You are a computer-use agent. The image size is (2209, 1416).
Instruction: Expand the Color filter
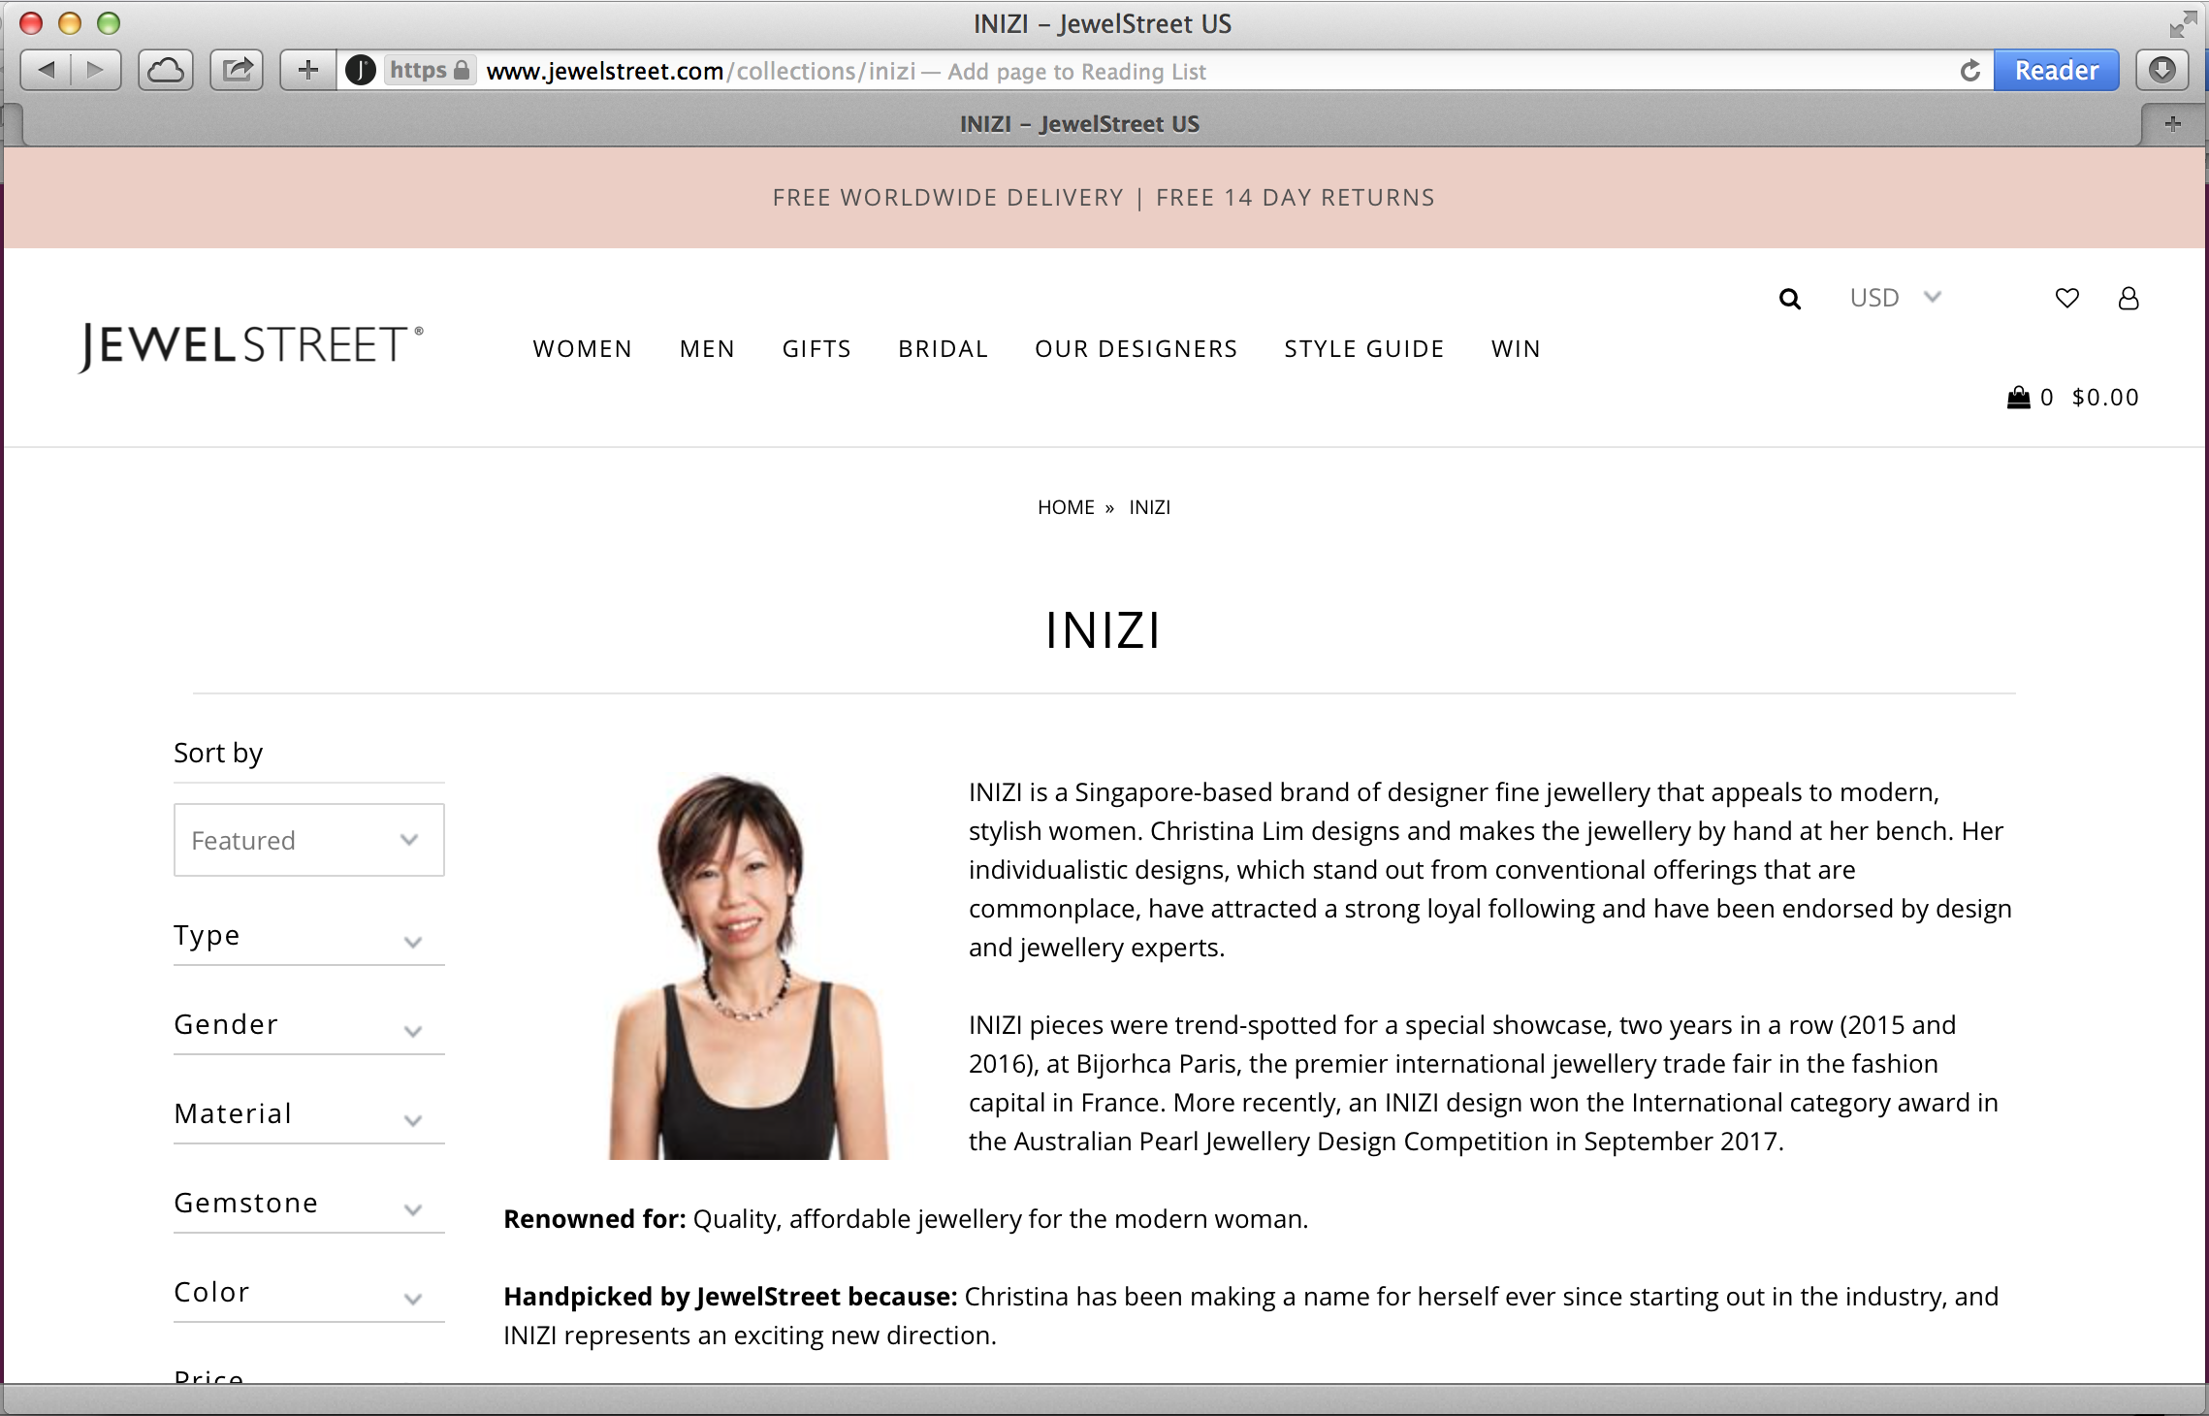309,1294
